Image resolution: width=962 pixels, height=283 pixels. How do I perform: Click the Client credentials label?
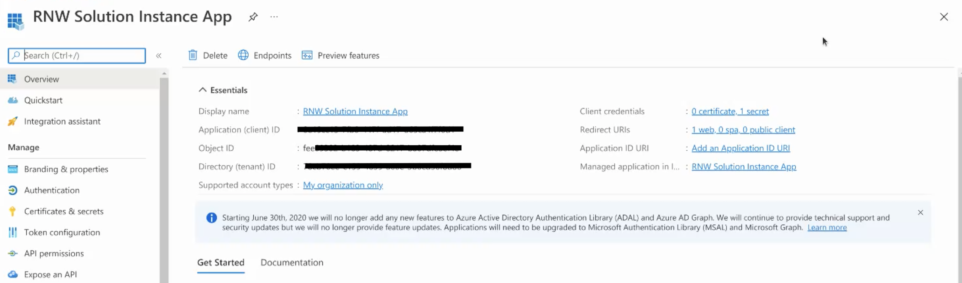click(x=612, y=111)
